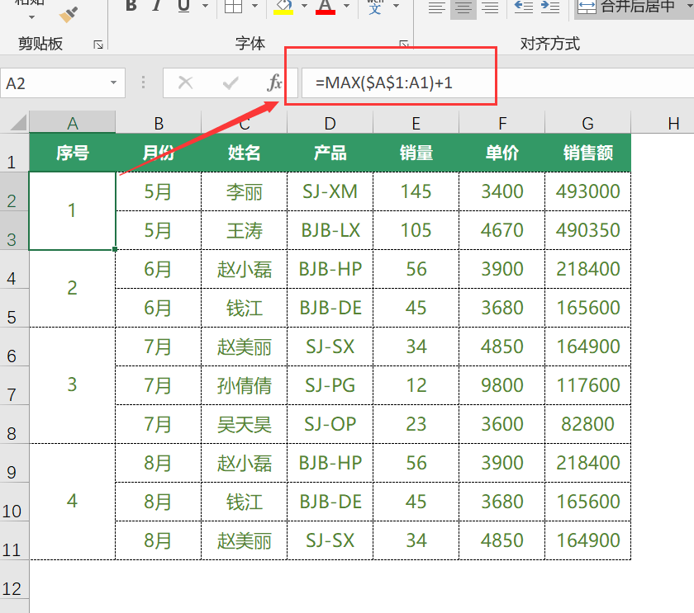This screenshot has width=694, height=613.
Task: Open underline style dropdown
Action: 205,6
